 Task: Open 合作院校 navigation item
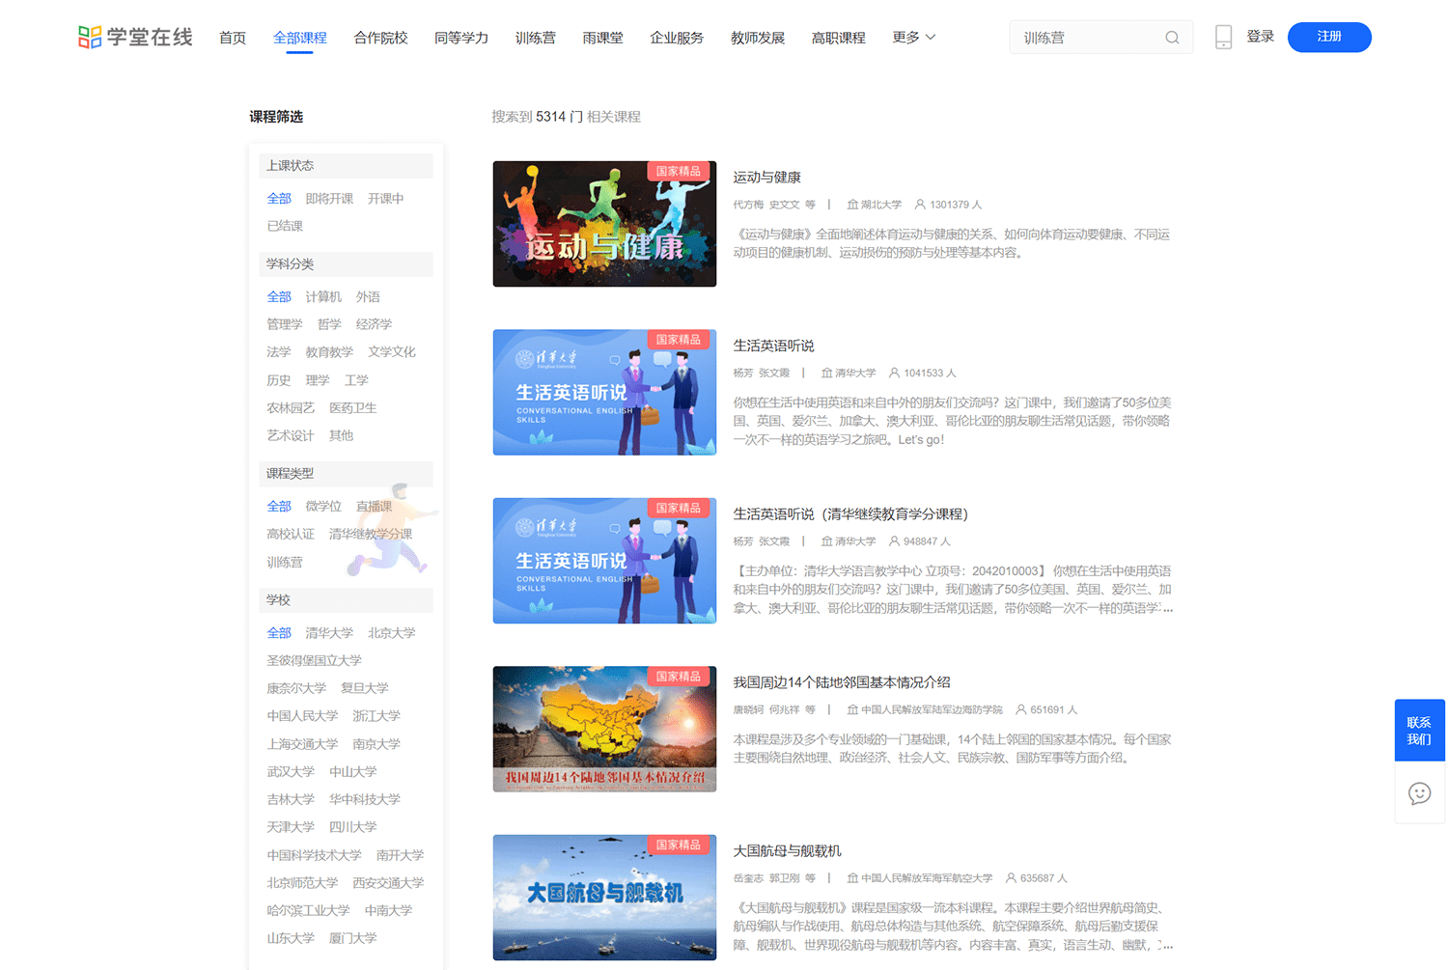tap(380, 38)
